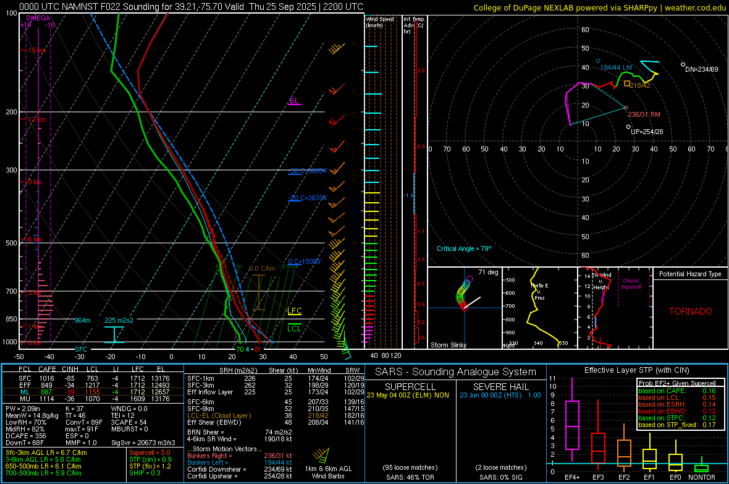This screenshot has width=729, height=484.
Task: Click the 'Eff Shear (EBWD)' row
Action: click(x=276, y=423)
